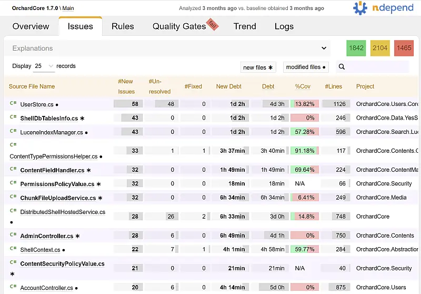Sort by the Debt column header
Viewport: 421px width, 294px height.
(x=268, y=86)
